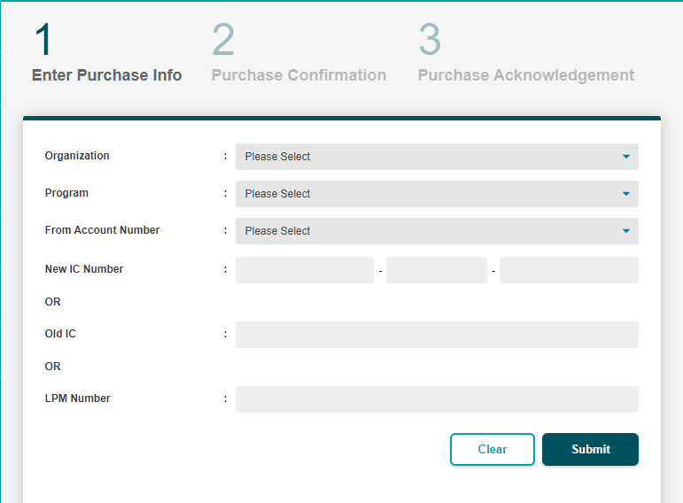Focus the first New IC Number field
This screenshot has height=503, width=683.
click(305, 270)
